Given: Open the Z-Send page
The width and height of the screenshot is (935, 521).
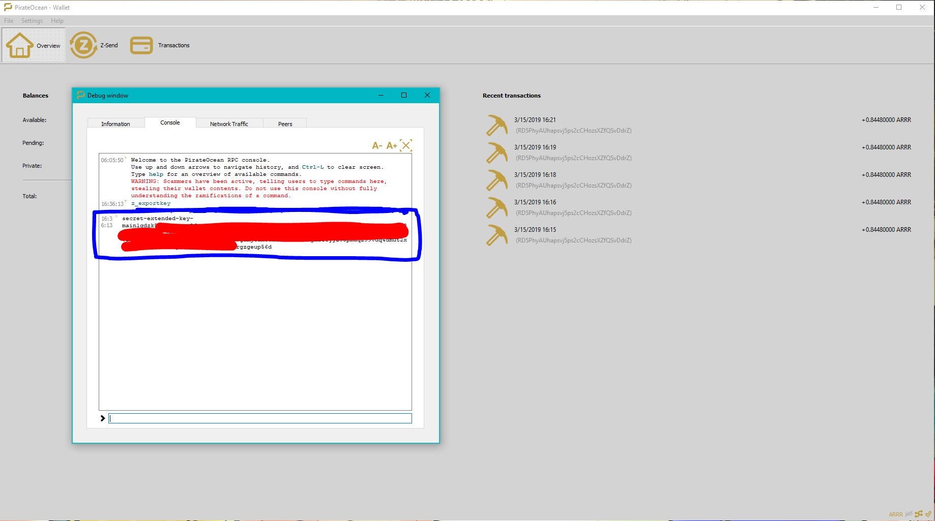Looking at the screenshot, I should click(x=94, y=45).
